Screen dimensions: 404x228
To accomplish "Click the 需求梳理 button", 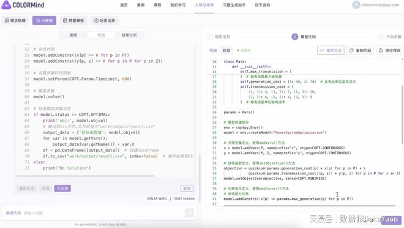I will [15, 21].
